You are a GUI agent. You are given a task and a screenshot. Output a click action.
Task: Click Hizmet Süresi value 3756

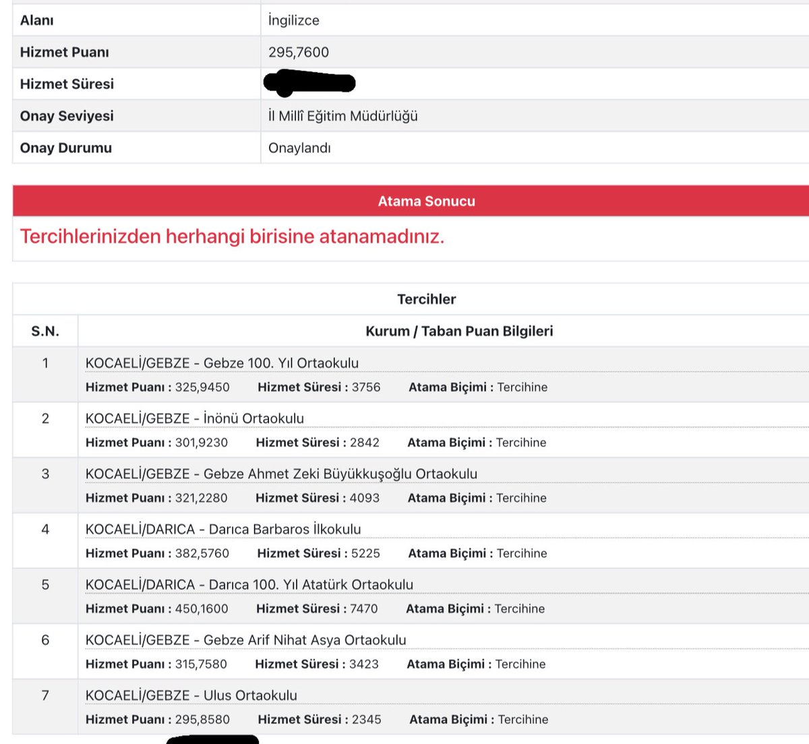[366, 387]
